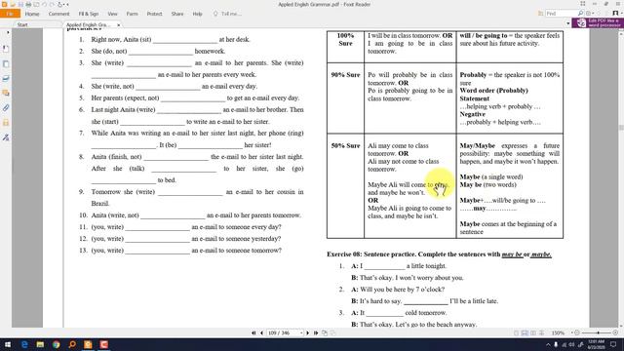Click the Undo icon in quick access toolbar
The width and height of the screenshot is (624, 351).
pos(44,4)
